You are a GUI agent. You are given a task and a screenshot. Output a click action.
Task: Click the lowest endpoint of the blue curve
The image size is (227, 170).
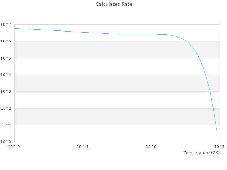coord(217,131)
